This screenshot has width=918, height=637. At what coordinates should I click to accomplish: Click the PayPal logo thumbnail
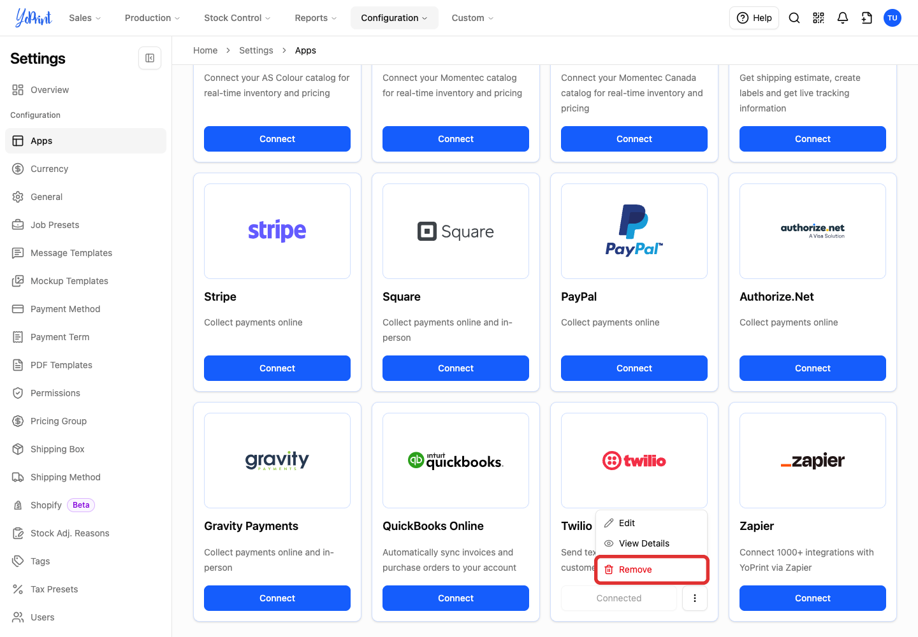click(634, 231)
